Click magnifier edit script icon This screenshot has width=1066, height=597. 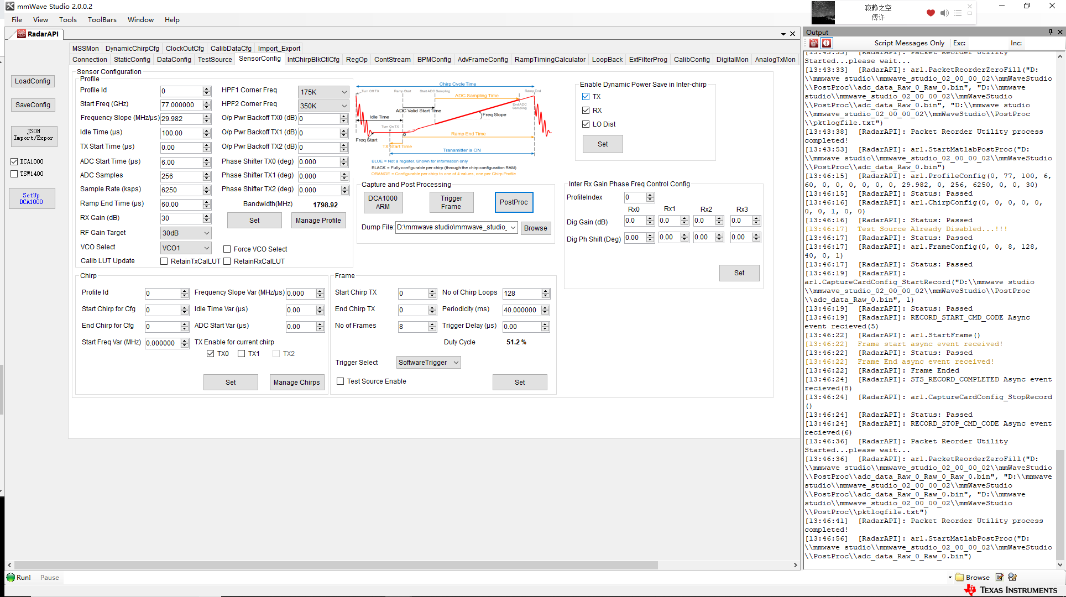(x=1012, y=577)
